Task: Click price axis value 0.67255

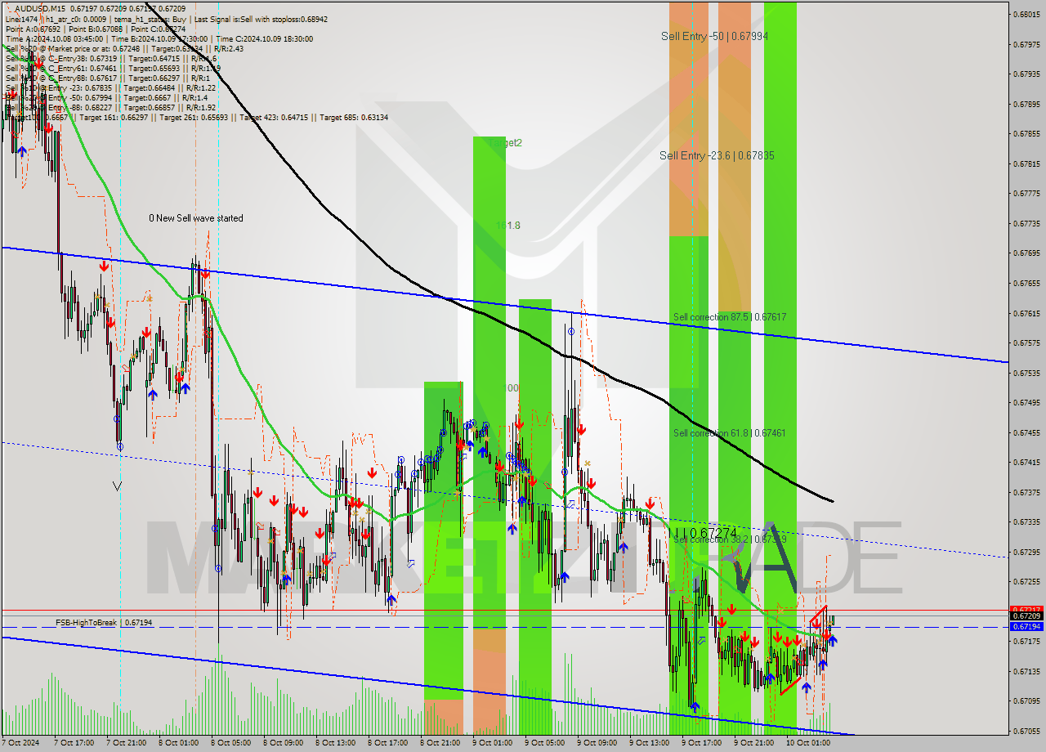Action: pyautogui.click(x=1026, y=581)
